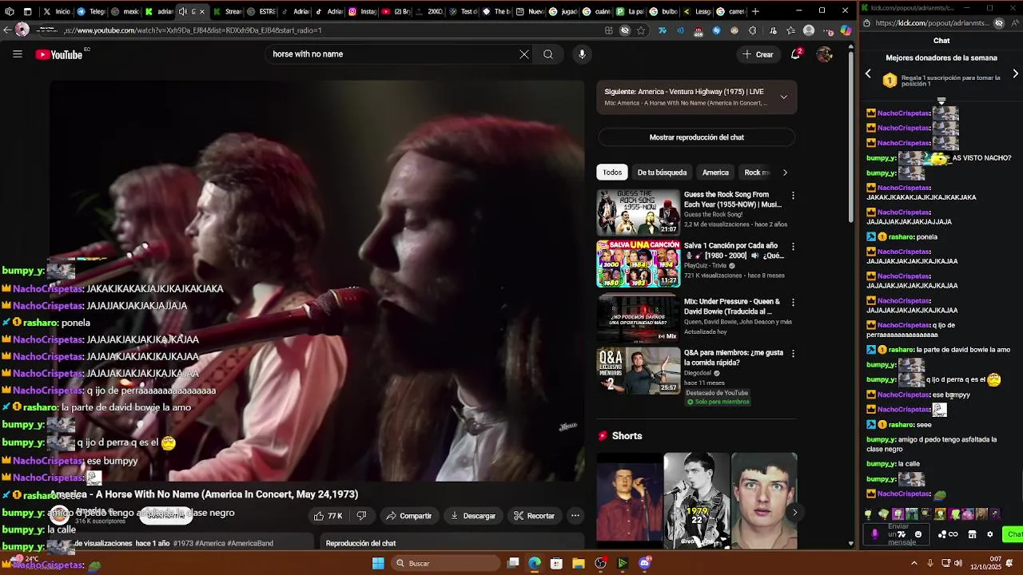Open the Guess the Rock Song thumbnail
This screenshot has height=575, width=1023.
[638, 212]
